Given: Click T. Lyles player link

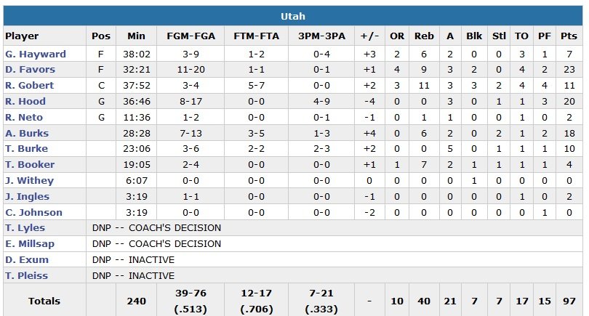Looking at the screenshot, I should click(25, 228).
